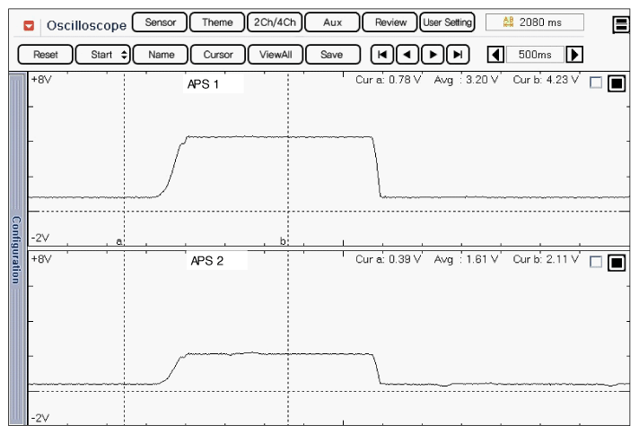Jump to the first waveform frame
Screen dimensions: 639x434
point(382,55)
